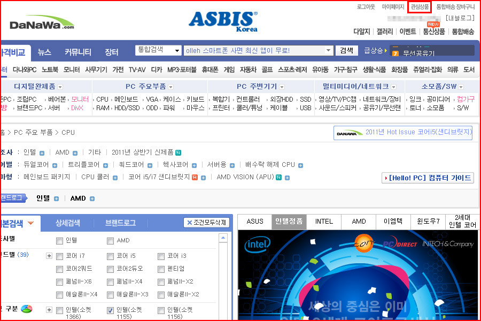Click the plus icon beside 듀얼코어

click(x=55, y=165)
